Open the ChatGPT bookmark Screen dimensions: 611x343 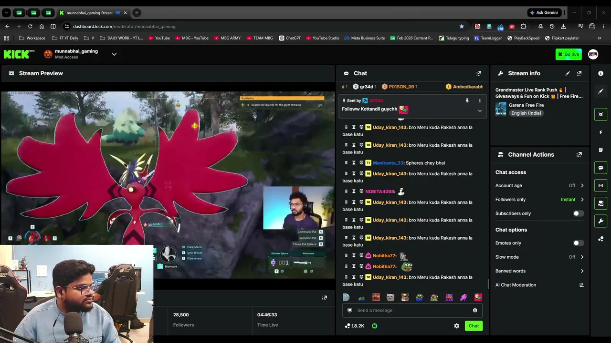click(x=290, y=38)
